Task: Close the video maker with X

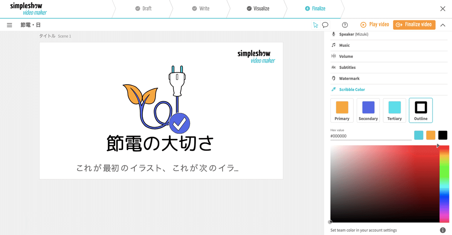Action: point(443,9)
